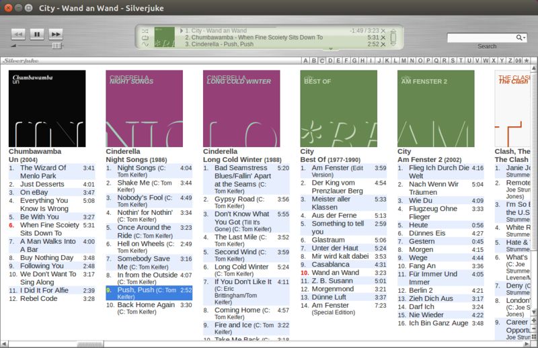The height and width of the screenshot is (348, 538).
Task: Jump to the 09 index section
Action: pos(518,60)
